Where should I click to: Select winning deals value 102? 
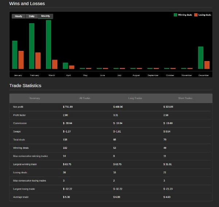coord(65,148)
